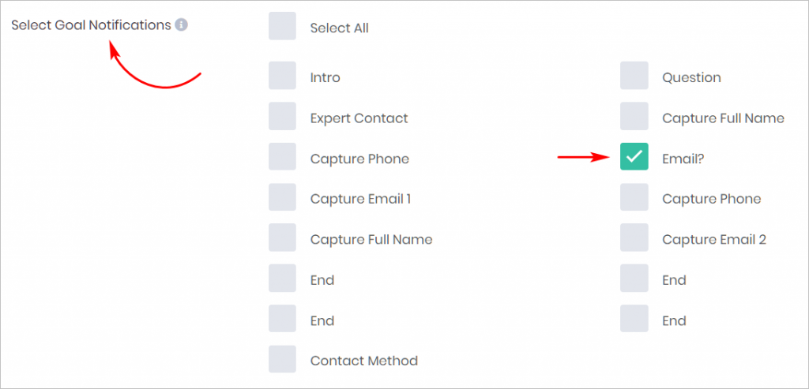Check the Capture Email 1 checkbox
This screenshot has width=809, height=389.
click(x=282, y=197)
